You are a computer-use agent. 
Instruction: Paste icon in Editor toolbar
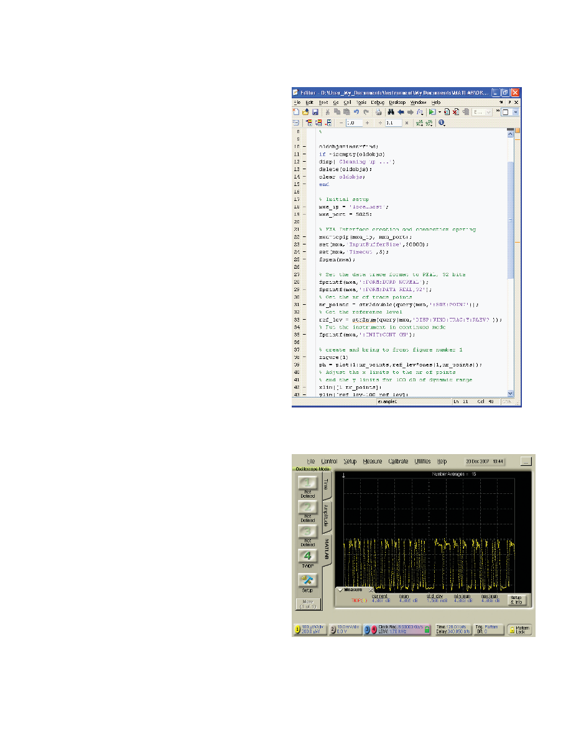click(x=346, y=112)
